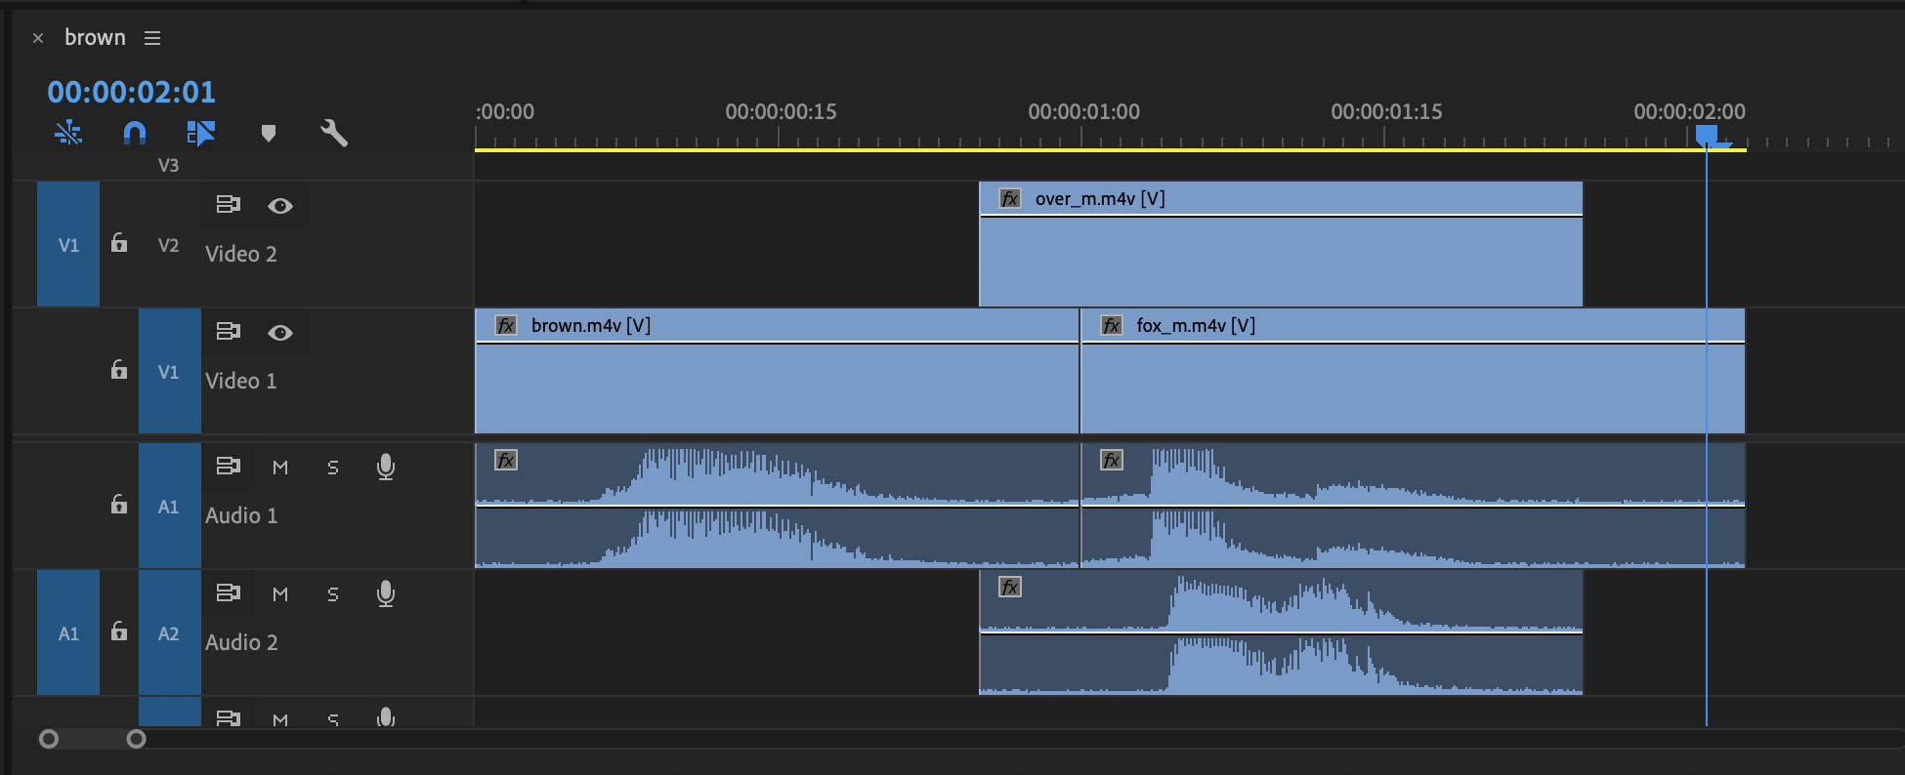The height and width of the screenshot is (775, 1905).
Task: Click the right zoom scroll bar handle
Action: coord(137,739)
